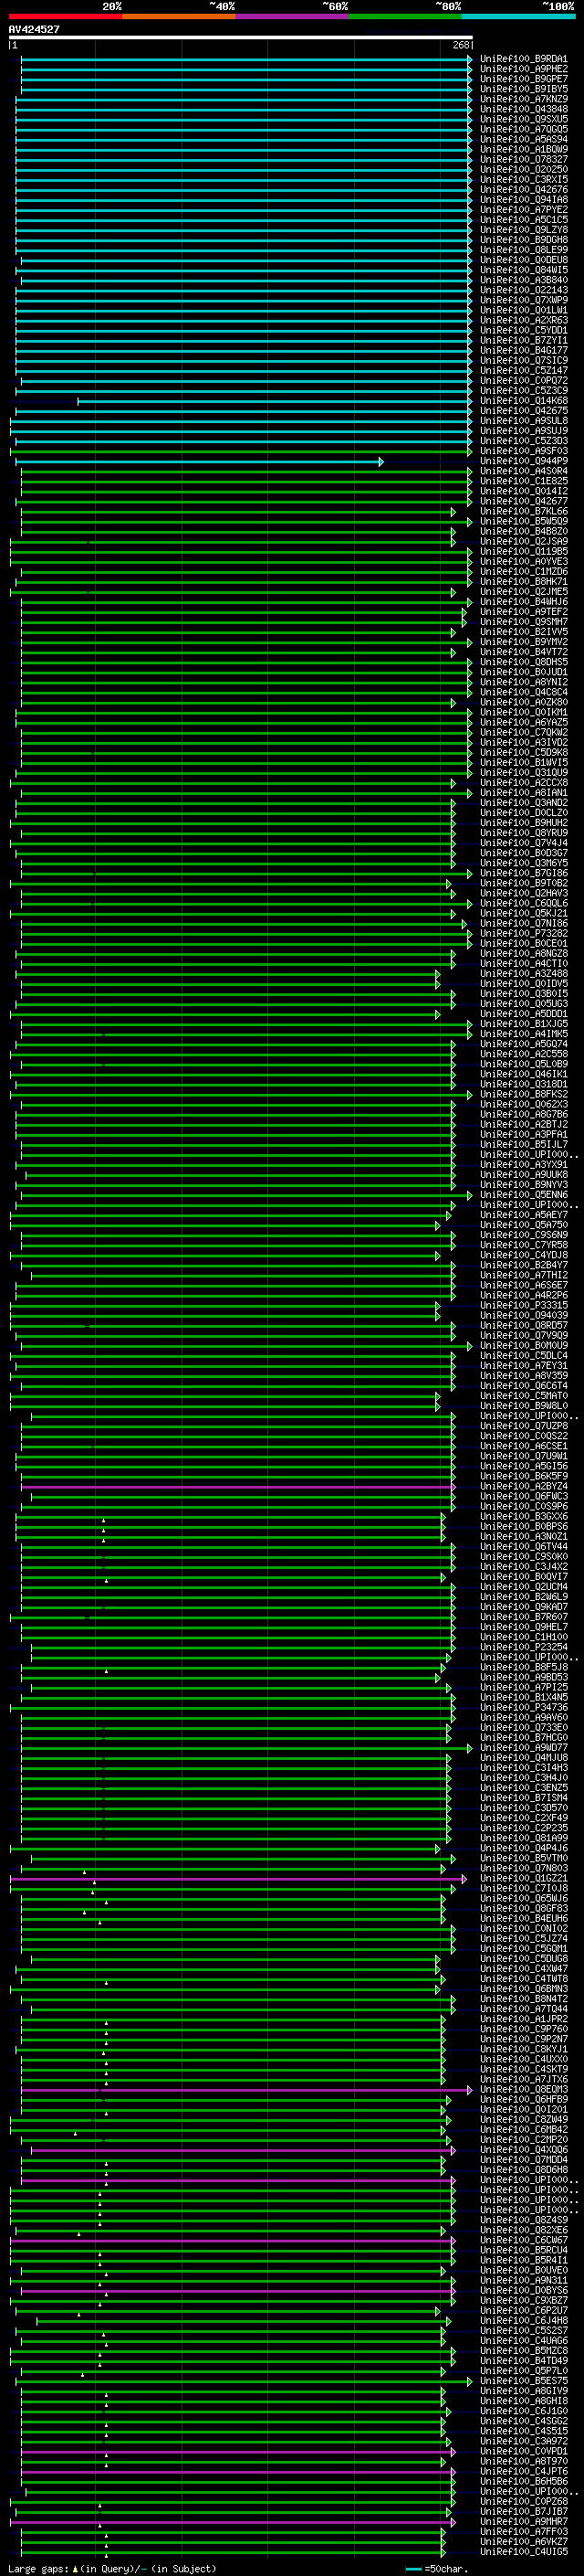584x2576 pixels.
Task: Select hit label UniRef100_Q119B5
Action: pyautogui.click(x=524, y=551)
